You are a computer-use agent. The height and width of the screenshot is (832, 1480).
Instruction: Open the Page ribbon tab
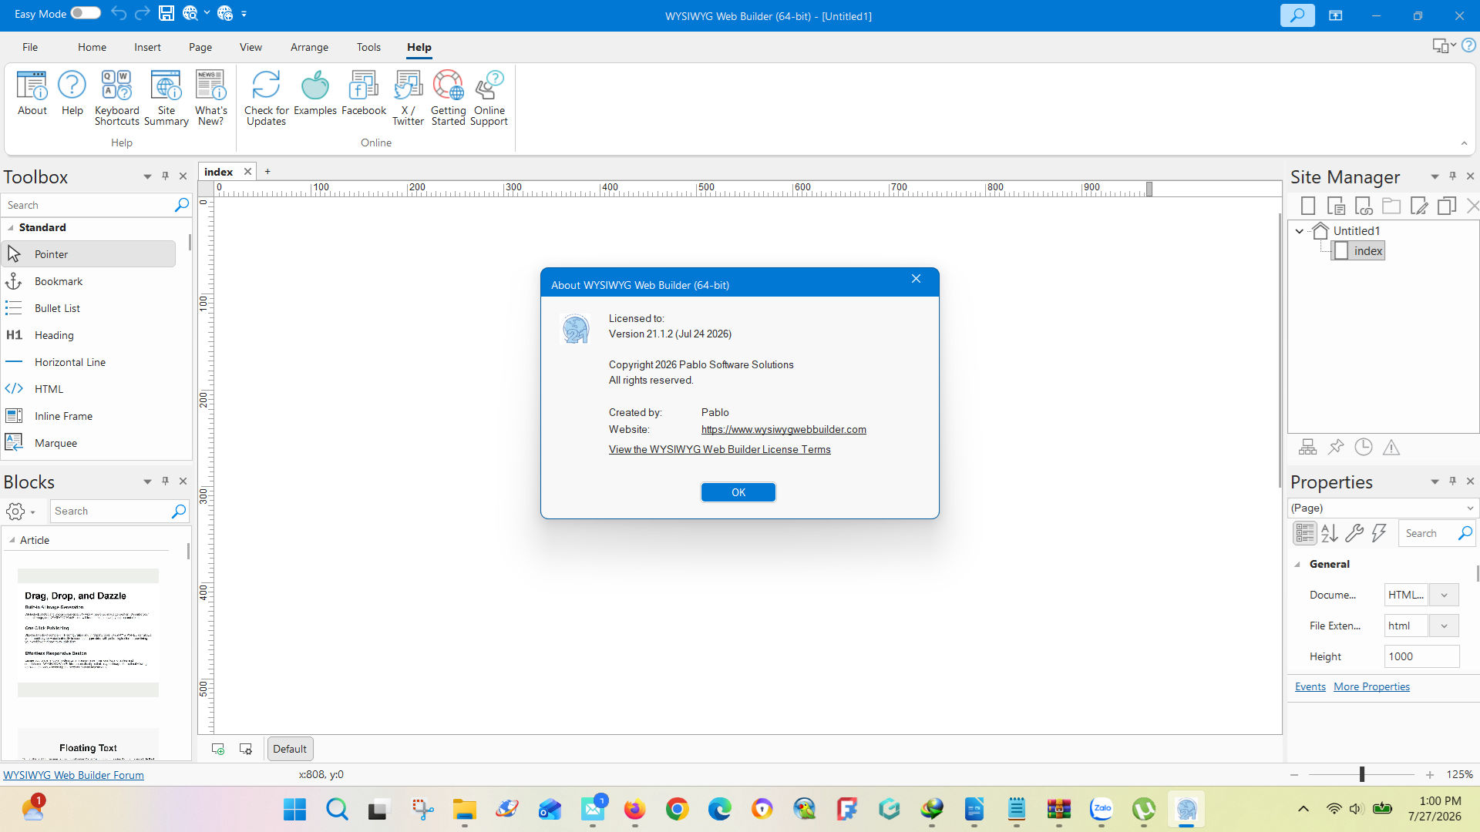[200, 47]
